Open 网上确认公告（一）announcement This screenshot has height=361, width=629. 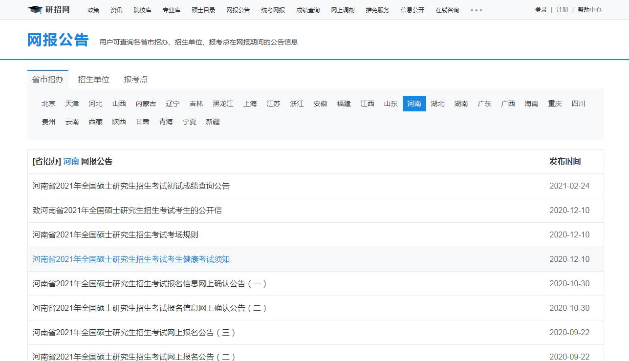[x=150, y=284]
